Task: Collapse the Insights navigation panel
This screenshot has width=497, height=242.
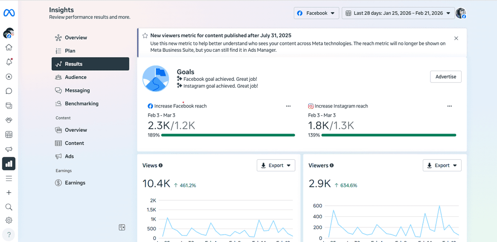Action: [x=122, y=227]
